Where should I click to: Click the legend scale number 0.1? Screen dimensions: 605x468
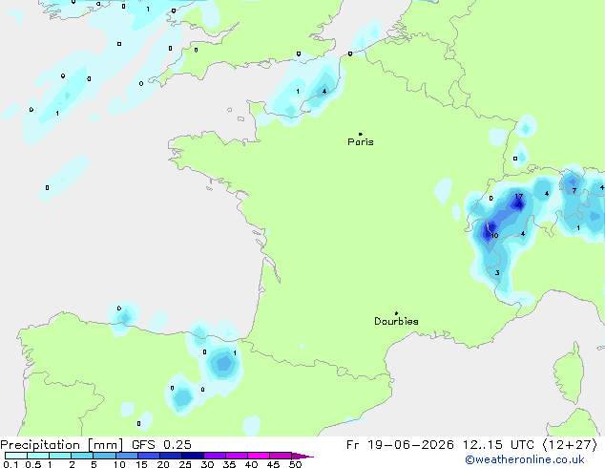pyautogui.click(x=10, y=464)
